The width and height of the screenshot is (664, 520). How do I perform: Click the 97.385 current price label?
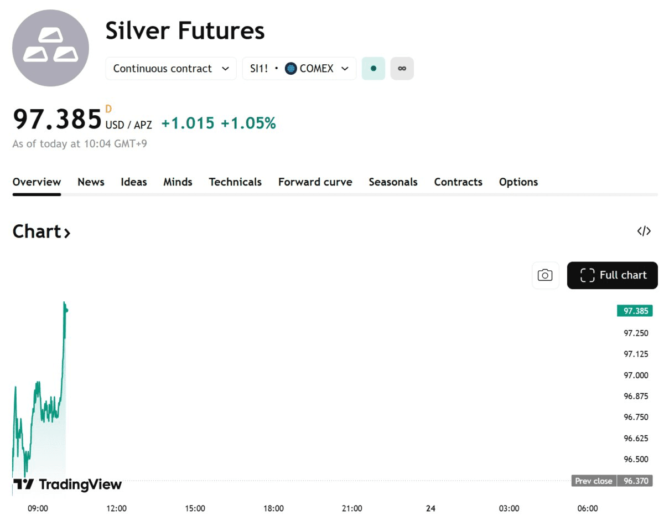(635, 311)
